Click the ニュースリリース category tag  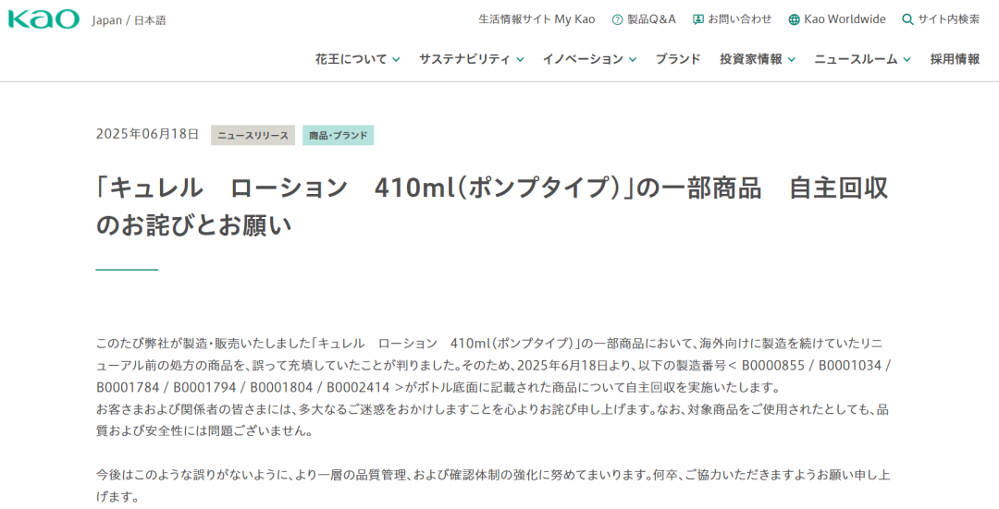pyautogui.click(x=253, y=135)
